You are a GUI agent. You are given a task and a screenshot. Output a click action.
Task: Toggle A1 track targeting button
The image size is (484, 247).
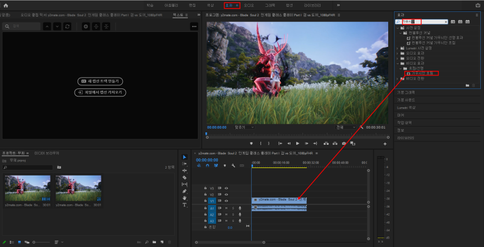212,208
